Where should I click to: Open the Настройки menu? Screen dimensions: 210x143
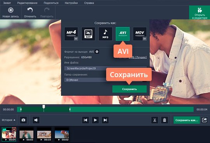coord(71,3)
